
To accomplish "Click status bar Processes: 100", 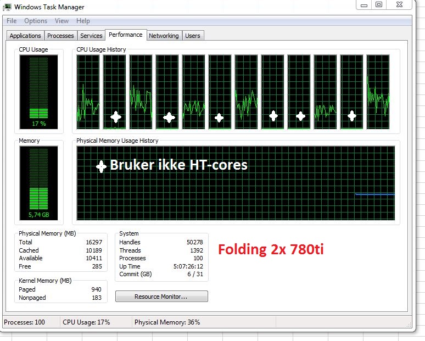I will (x=24, y=322).
